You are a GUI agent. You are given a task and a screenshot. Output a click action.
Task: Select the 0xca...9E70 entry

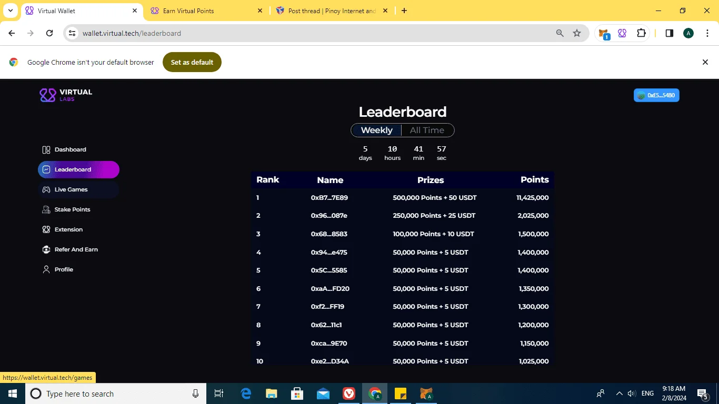click(329, 344)
